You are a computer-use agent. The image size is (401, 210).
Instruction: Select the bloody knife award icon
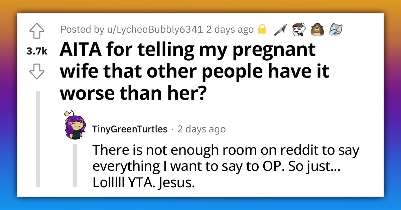281,29
